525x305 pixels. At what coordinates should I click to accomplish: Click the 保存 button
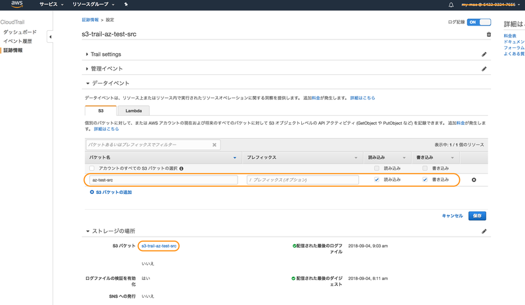[x=477, y=216]
